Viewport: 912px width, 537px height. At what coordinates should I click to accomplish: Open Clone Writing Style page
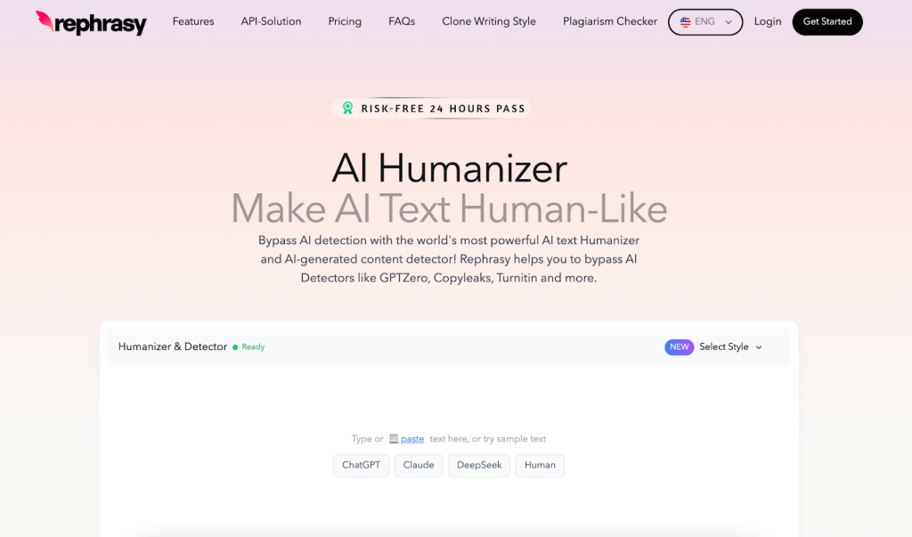coord(489,21)
